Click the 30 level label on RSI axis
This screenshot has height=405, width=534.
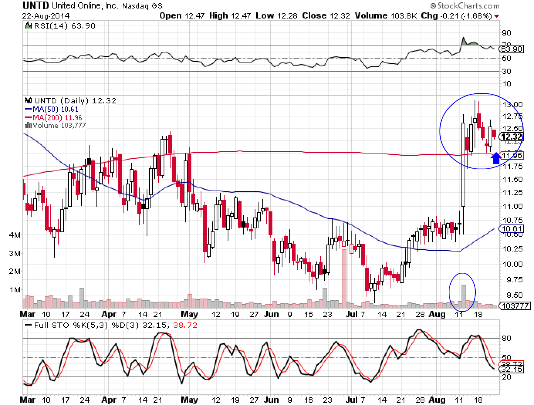click(x=507, y=71)
